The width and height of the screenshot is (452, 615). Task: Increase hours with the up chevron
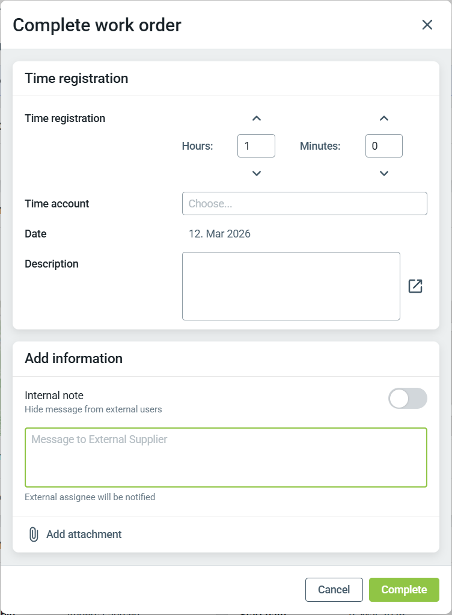tap(257, 118)
